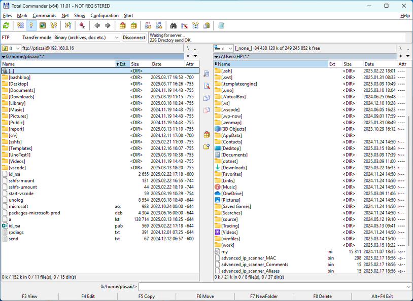This screenshot has height=301, width=413.
Task: Open Find Files with the binoculars icon
Action: point(174,25)
